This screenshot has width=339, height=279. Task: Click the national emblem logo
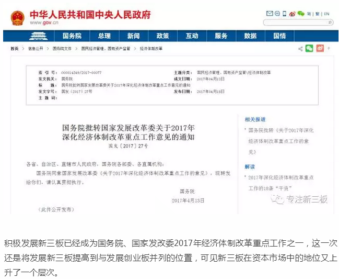18,18
